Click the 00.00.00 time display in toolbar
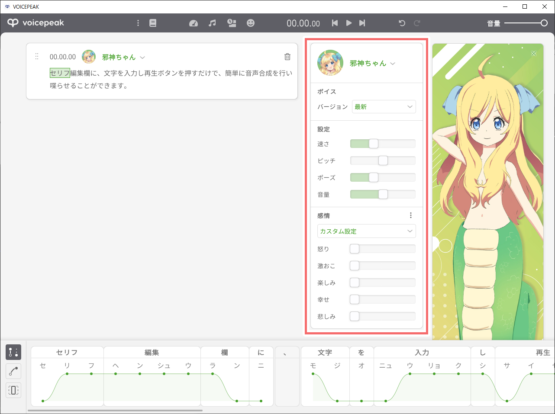The width and height of the screenshot is (555, 414). click(303, 23)
